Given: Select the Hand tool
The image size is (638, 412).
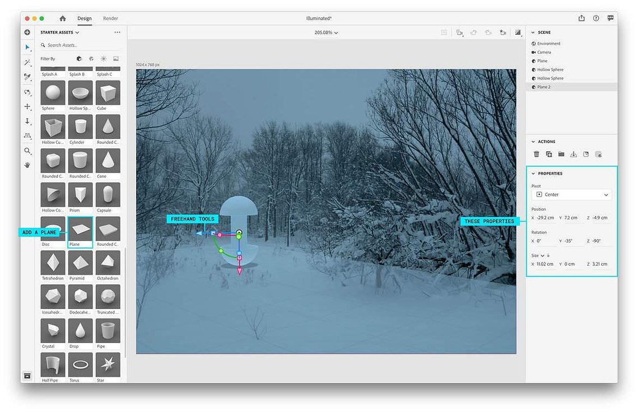Looking at the screenshot, I should 27,165.
